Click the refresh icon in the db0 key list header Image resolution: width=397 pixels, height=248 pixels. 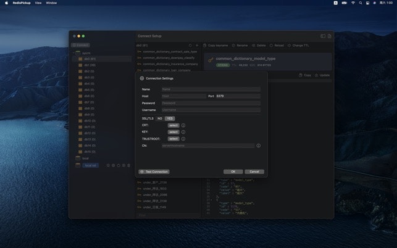tap(190, 46)
